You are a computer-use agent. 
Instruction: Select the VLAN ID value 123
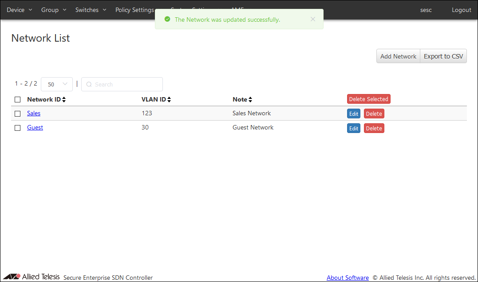coord(146,113)
